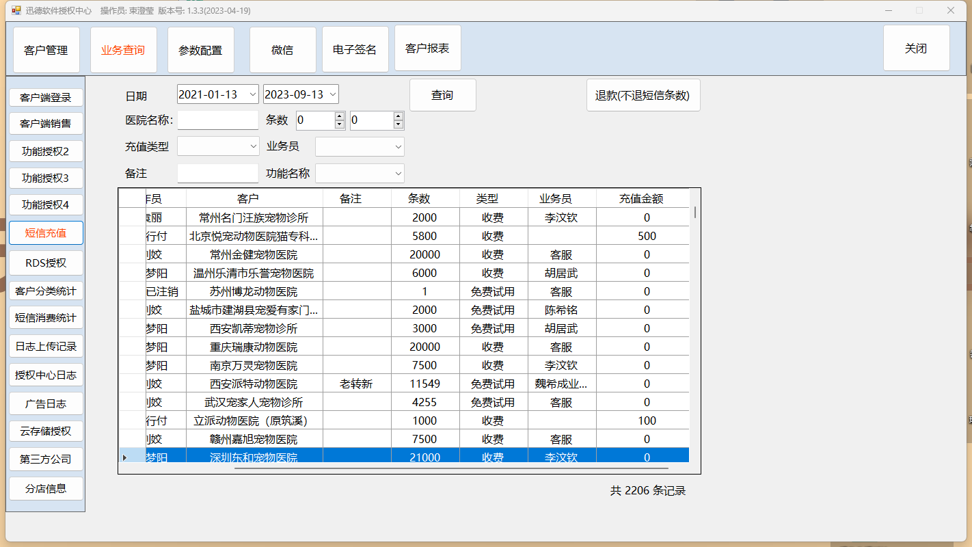
Task: Click the 退款(不退短信条数) button
Action: (643, 95)
